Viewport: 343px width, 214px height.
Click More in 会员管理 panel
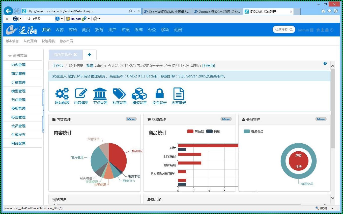tap(321, 119)
